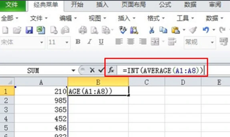
Task: Print using the printer icon
Action: pyautogui.click(x=83, y=30)
